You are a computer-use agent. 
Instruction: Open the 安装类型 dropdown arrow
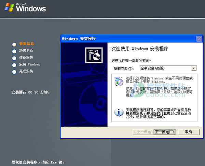coord(194,68)
